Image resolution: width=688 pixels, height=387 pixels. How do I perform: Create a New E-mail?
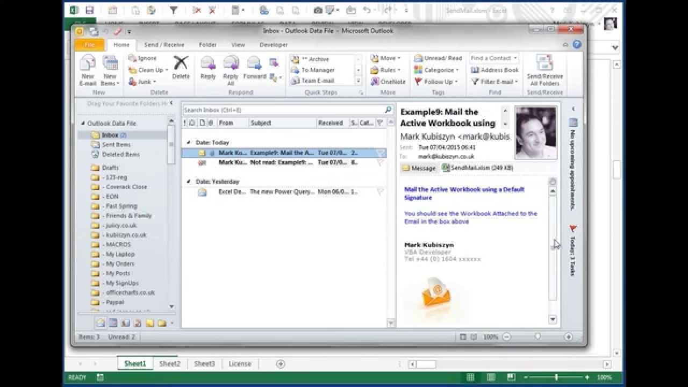(88, 70)
